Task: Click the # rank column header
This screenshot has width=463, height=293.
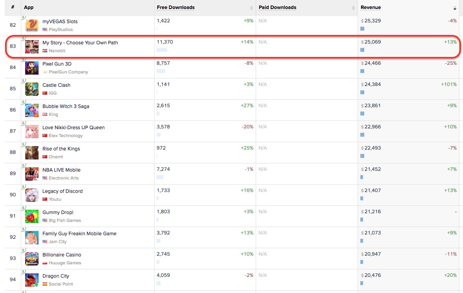Action: pos(13,7)
